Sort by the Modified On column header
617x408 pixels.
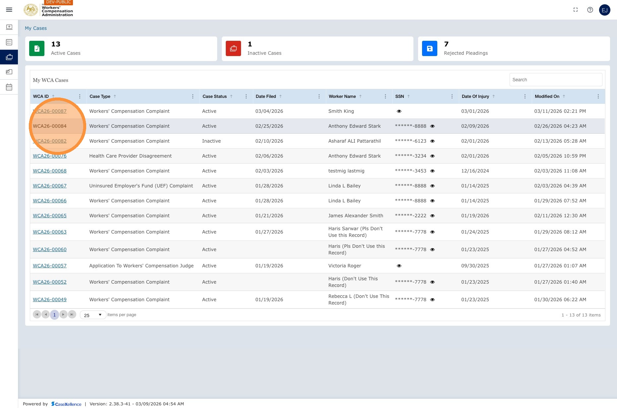point(547,97)
